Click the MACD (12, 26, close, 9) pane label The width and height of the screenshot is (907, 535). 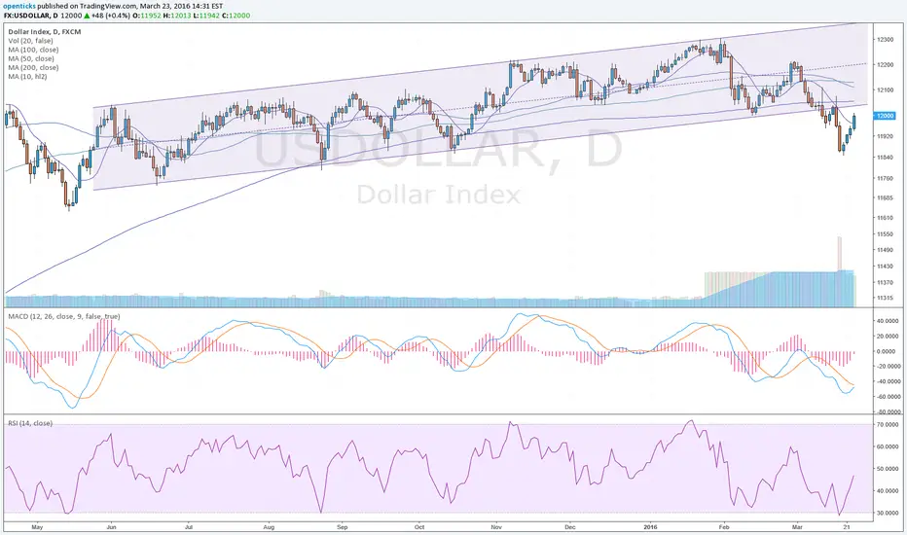pyautogui.click(x=64, y=316)
